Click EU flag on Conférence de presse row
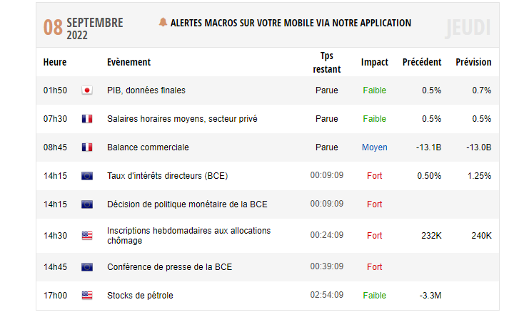The width and height of the screenshot is (519, 317). [87, 267]
